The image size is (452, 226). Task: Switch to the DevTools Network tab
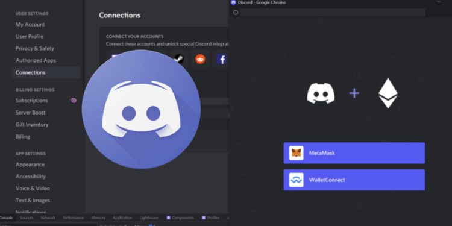pyautogui.click(x=48, y=218)
